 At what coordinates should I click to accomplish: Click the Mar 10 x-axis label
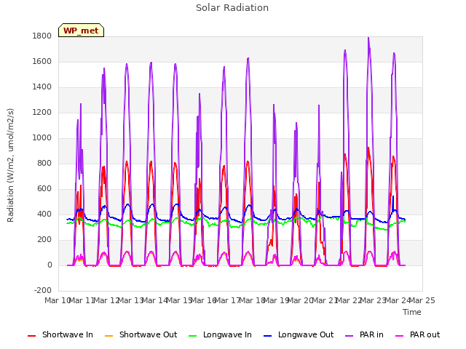(x=58, y=300)
